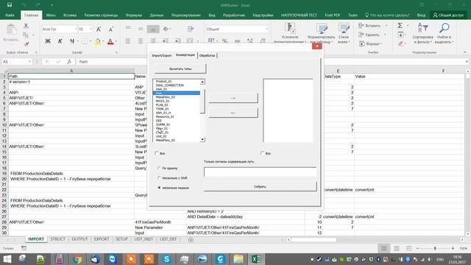The height and width of the screenshot is (265, 471).
Task: Click the zoom slider in the status bar
Action: [x=435, y=248]
